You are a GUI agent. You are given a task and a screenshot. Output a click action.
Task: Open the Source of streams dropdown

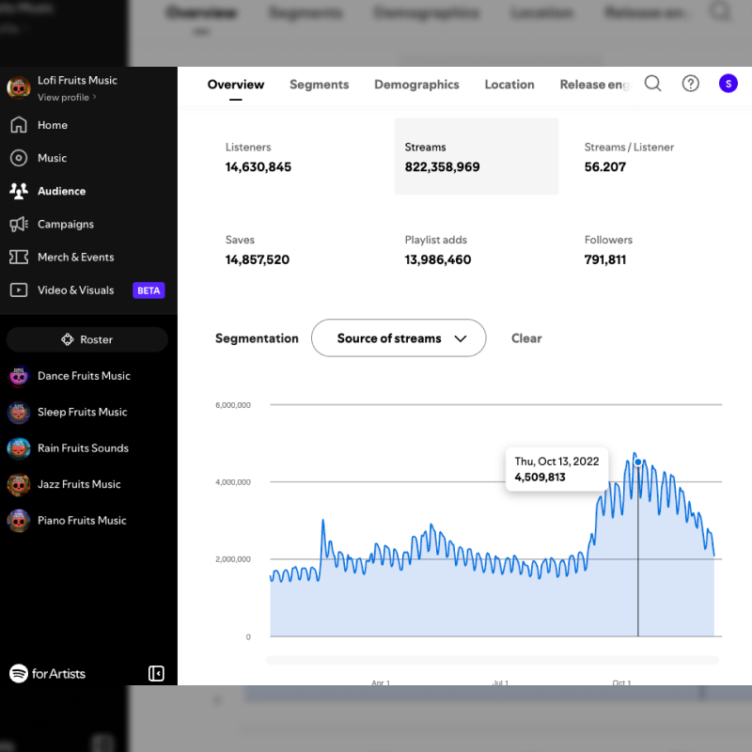pos(399,338)
